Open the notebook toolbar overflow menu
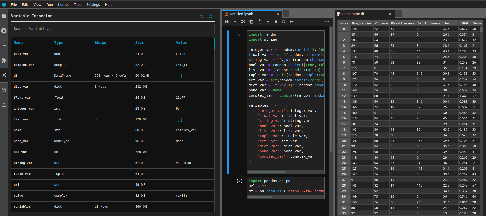The image size is (486, 216). point(327,22)
